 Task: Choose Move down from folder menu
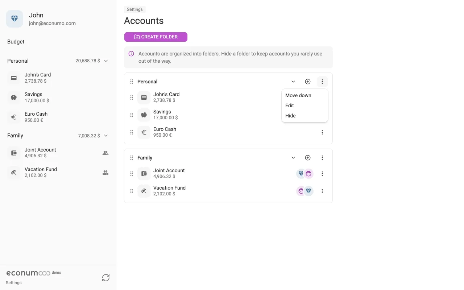pyautogui.click(x=305, y=95)
